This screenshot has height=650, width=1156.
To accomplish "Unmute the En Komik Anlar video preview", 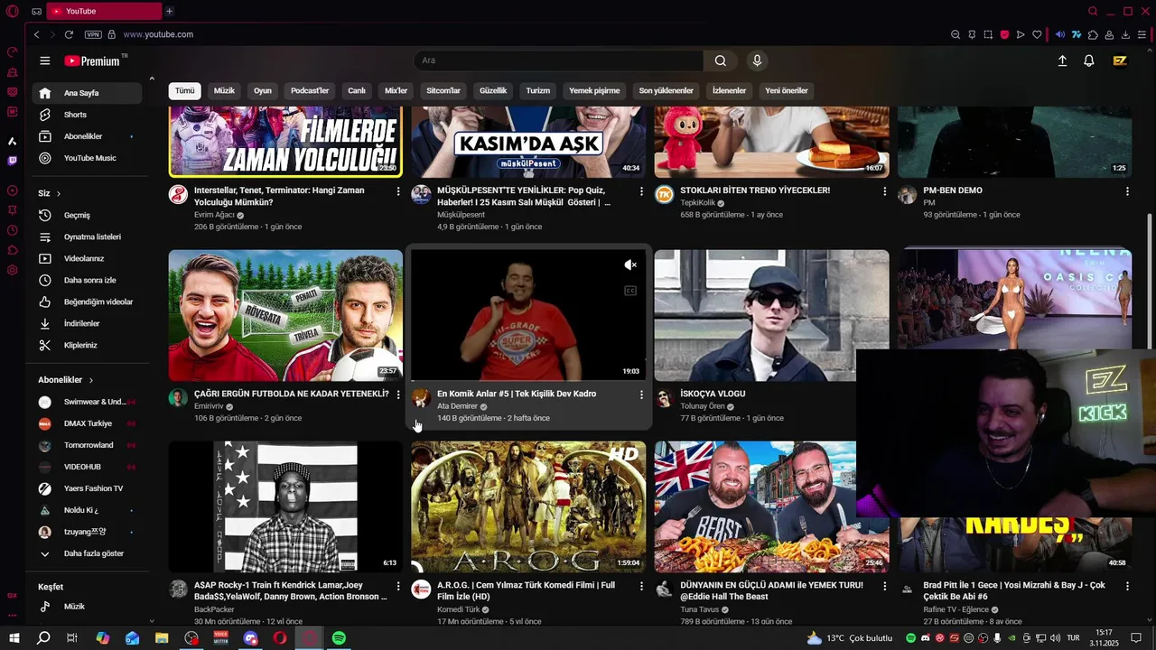I will pos(630,265).
